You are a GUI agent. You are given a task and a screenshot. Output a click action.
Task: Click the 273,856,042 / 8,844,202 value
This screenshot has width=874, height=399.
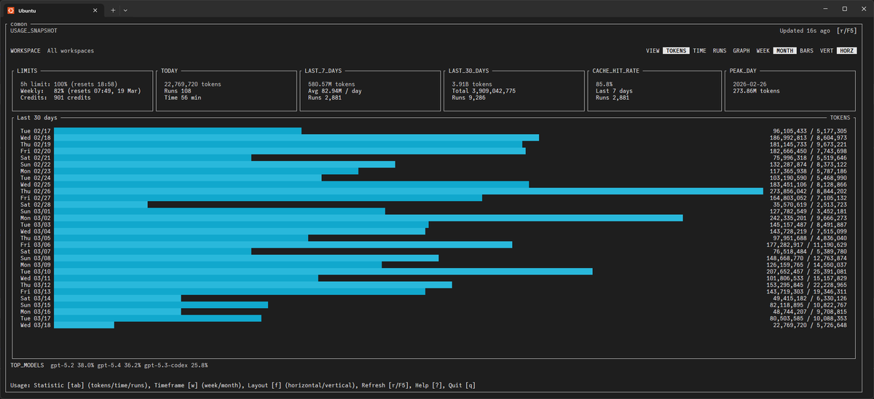pos(810,191)
